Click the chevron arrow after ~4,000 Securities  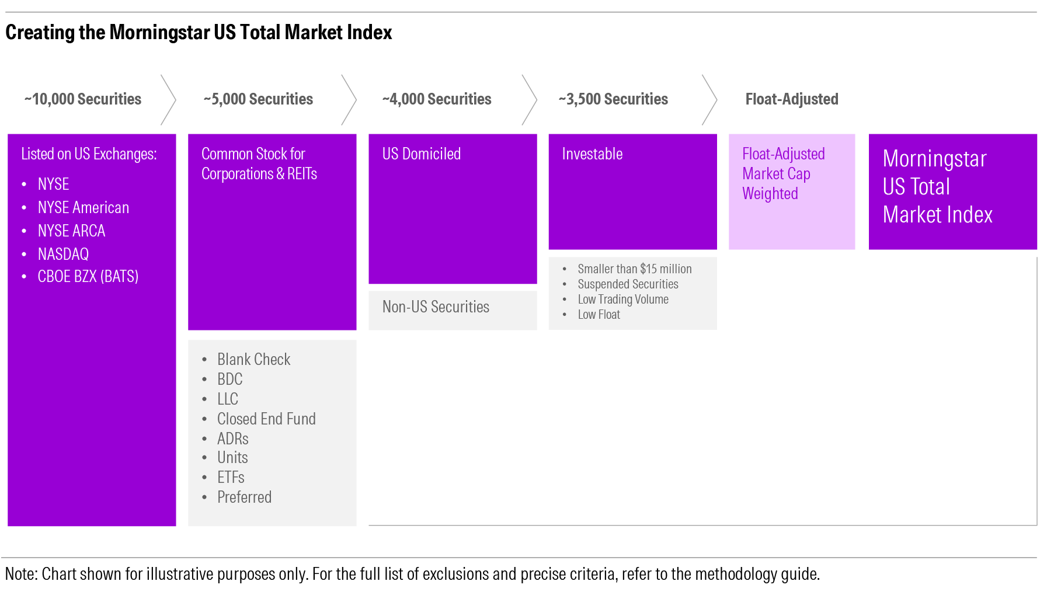[x=529, y=99]
